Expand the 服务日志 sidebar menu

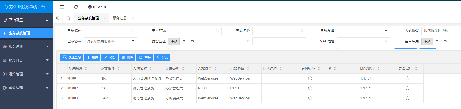pyautogui.click(x=26, y=60)
